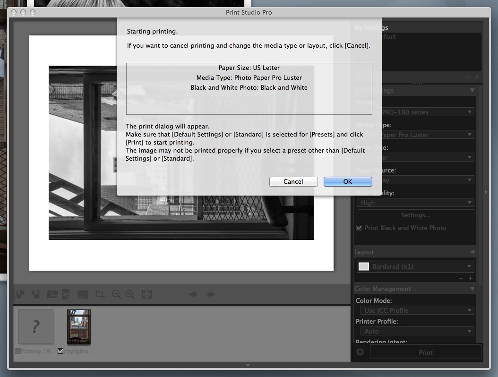Click the zoom in magnifier icon
498x377 pixels.
pyautogui.click(x=130, y=294)
